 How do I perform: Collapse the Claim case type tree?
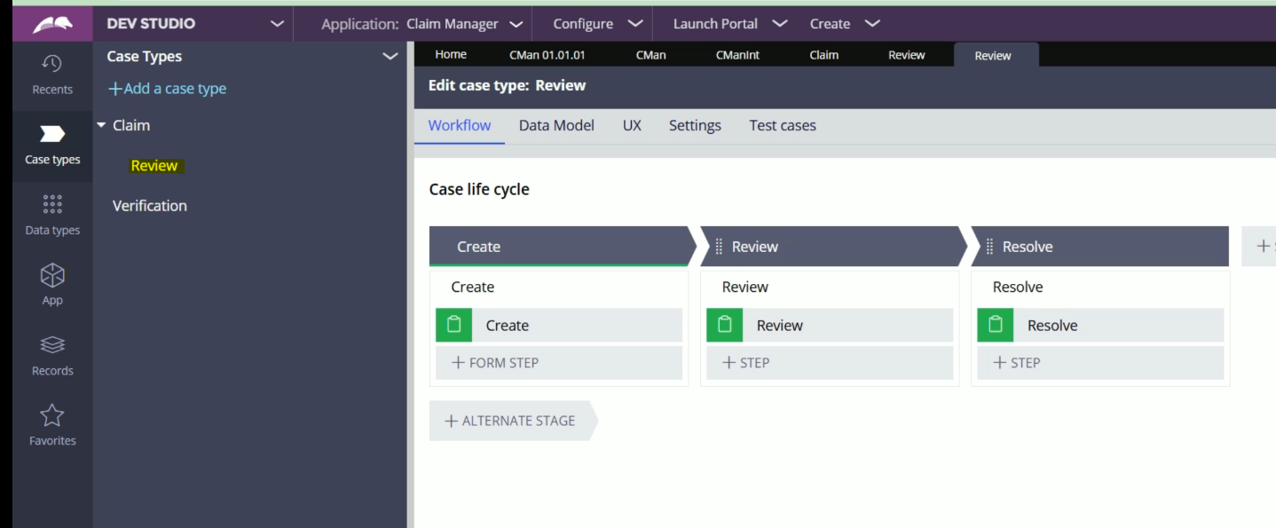click(102, 124)
